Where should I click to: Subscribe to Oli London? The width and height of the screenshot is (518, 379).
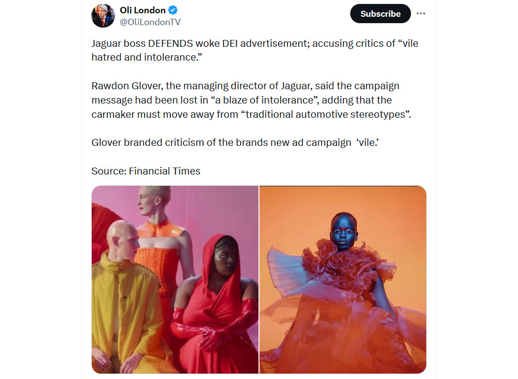click(380, 13)
